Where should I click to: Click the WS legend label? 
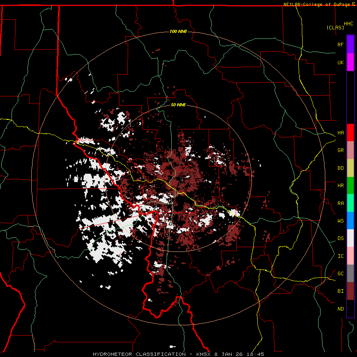[341, 221]
